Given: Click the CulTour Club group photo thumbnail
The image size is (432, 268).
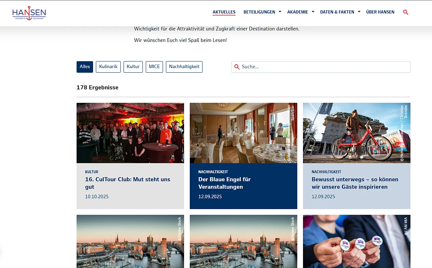Looking at the screenshot, I should tap(130, 133).
